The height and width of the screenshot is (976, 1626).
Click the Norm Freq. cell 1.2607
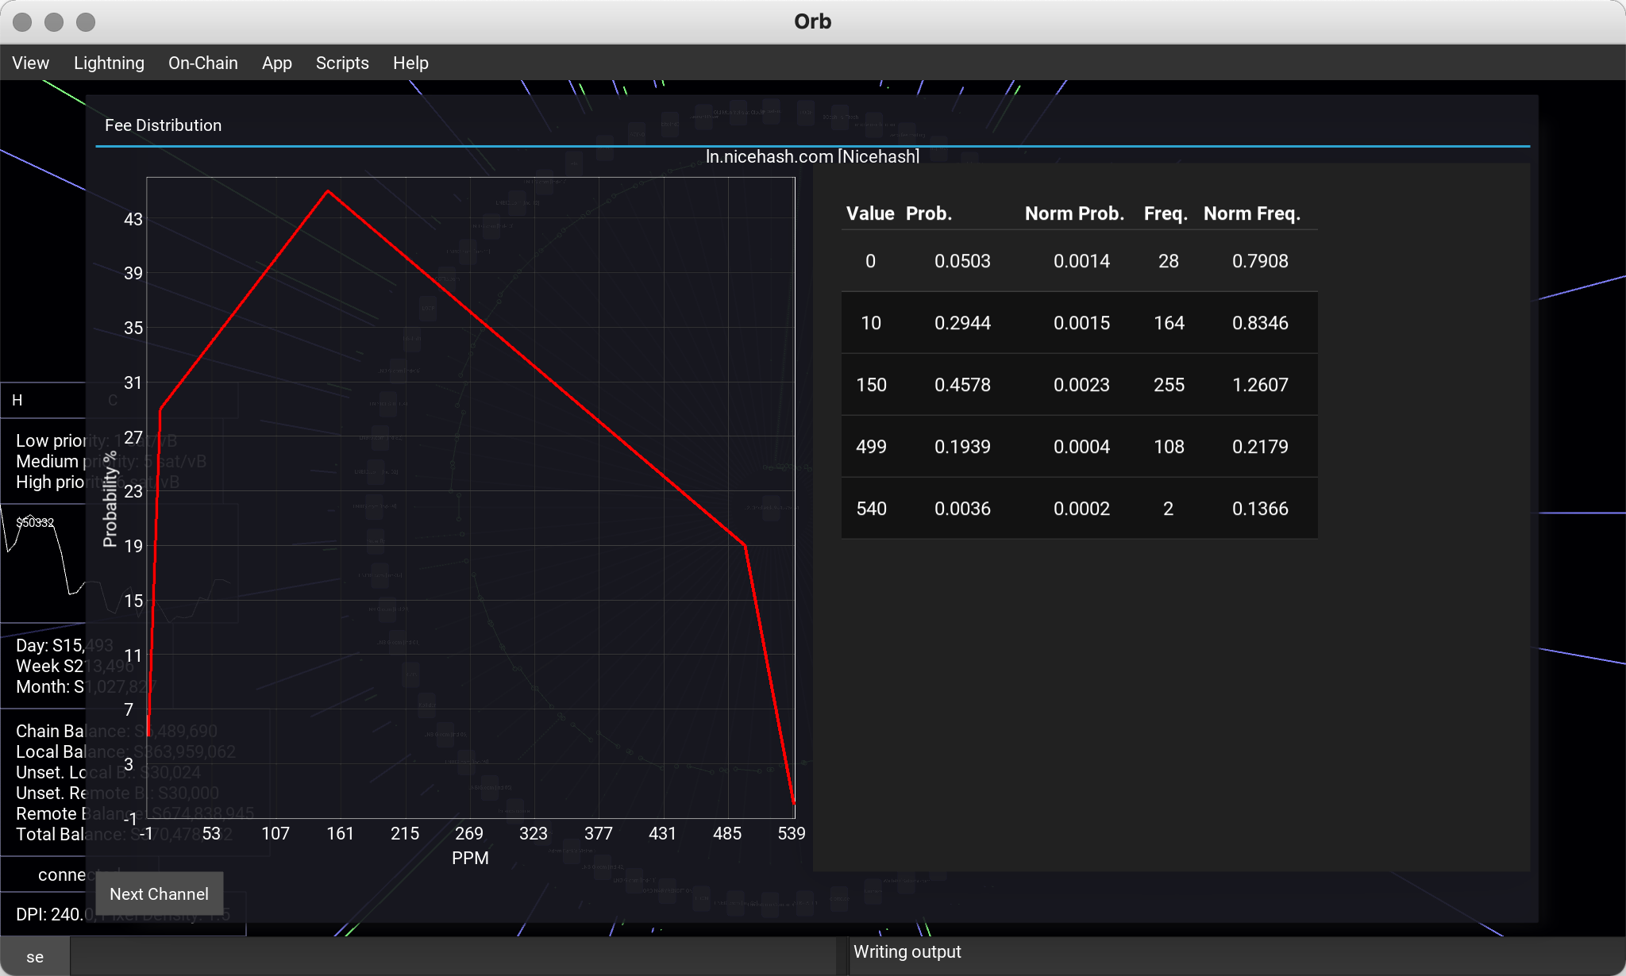(x=1260, y=385)
